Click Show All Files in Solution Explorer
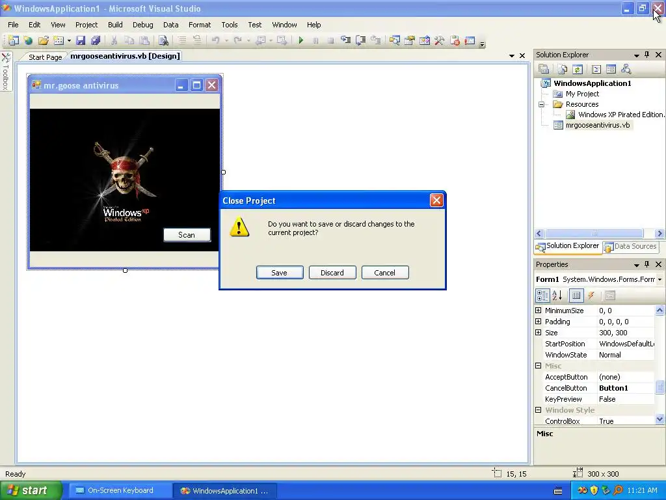This screenshot has width=666, height=500. click(563, 69)
